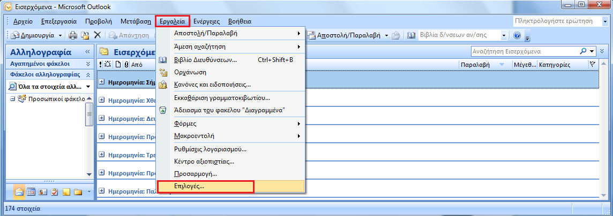This screenshot has width=613, height=216.
Task: Click the Άδειασμα του φακέλου trash icon
Action: [163, 110]
